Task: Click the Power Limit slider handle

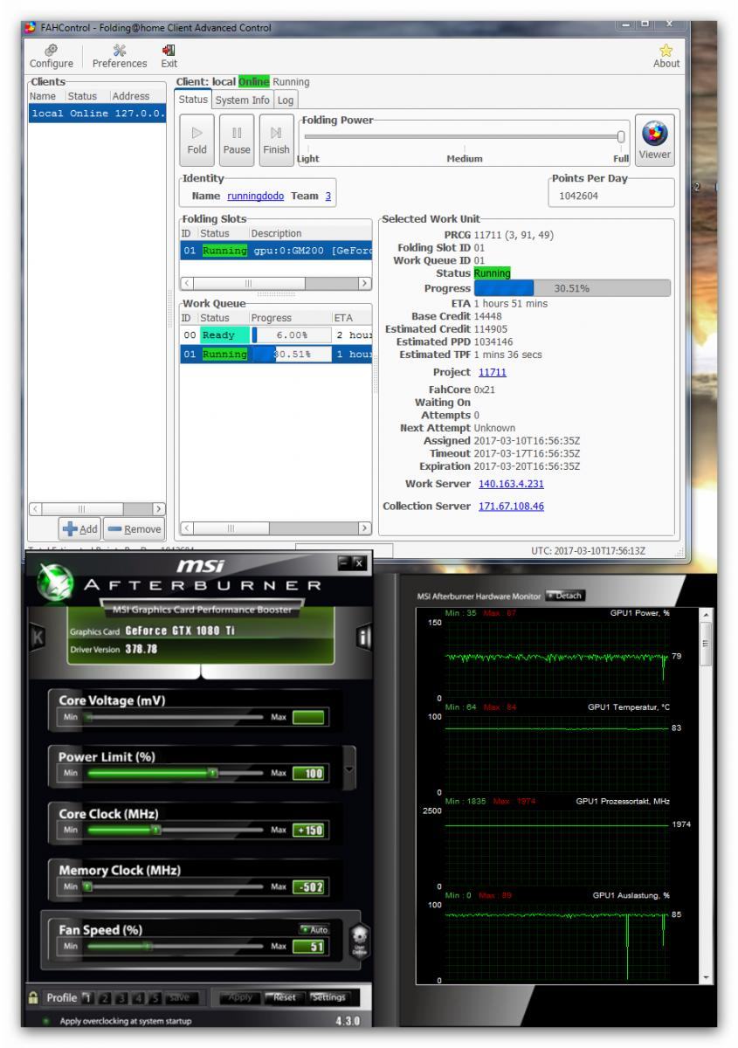Action: [211, 773]
